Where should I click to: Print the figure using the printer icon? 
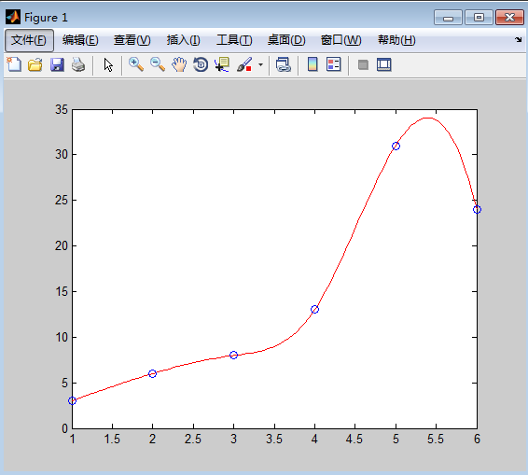(x=78, y=64)
